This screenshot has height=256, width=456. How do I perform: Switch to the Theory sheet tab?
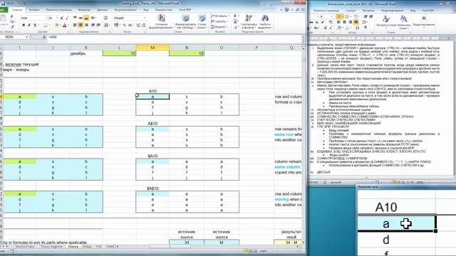(73, 247)
